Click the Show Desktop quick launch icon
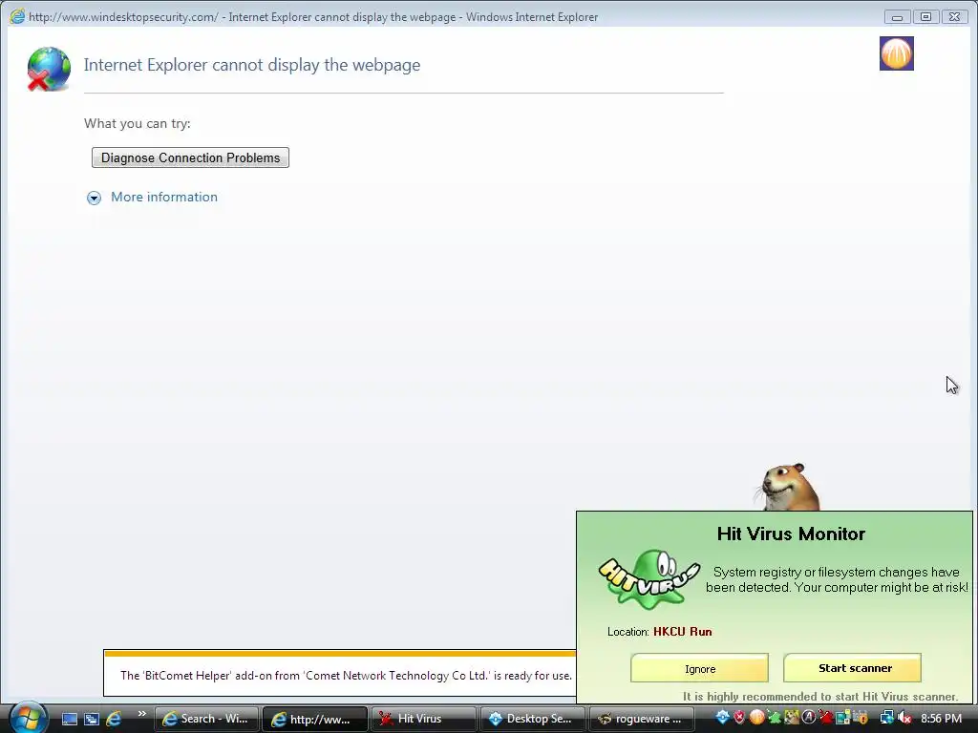Screen dimensions: 978x733 click(69, 719)
